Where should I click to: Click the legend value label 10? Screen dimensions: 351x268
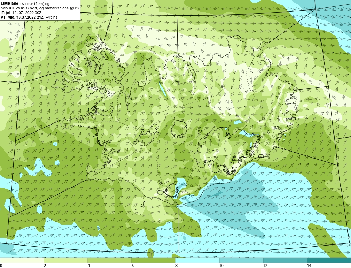coord(221,266)
